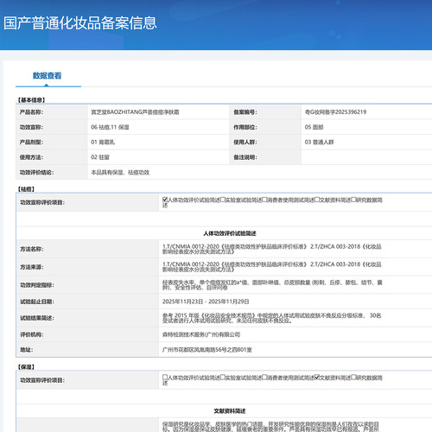This screenshot has width=432, height=432.
Task: Select the date range 2025年11月23日 - 2025年11月29日
Action: [206, 302]
